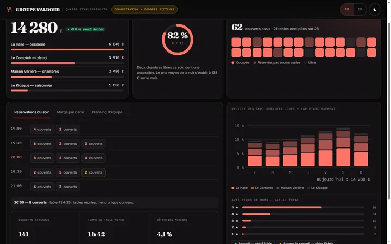Click the Défection moyenne 4,1 % stat
The height and width of the screenshot is (244, 391).
pos(184,228)
